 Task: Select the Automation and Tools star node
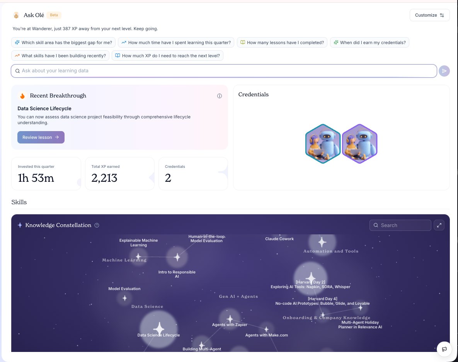(x=322, y=242)
